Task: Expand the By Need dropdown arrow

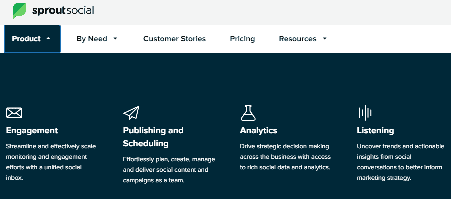Action: (115, 39)
